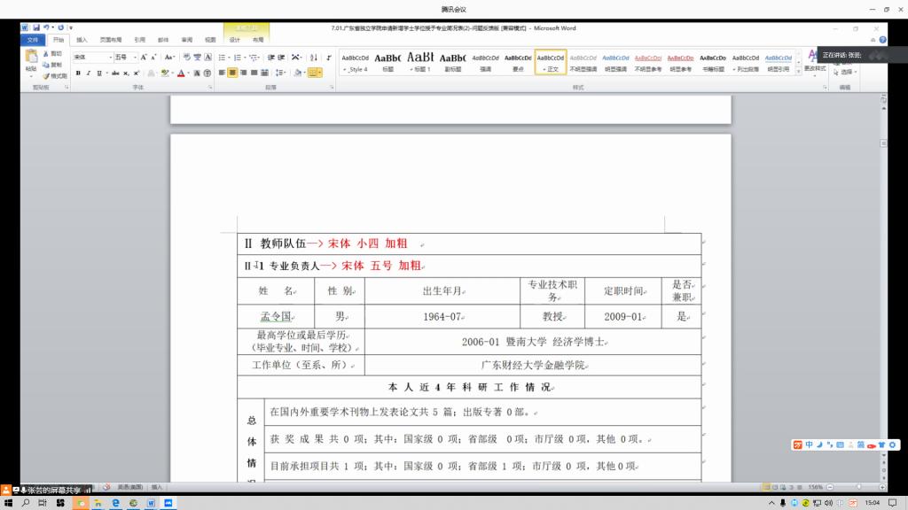The height and width of the screenshot is (510, 908).
Task: Click cell 广东财经大学金融学院
Action: tap(533, 365)
